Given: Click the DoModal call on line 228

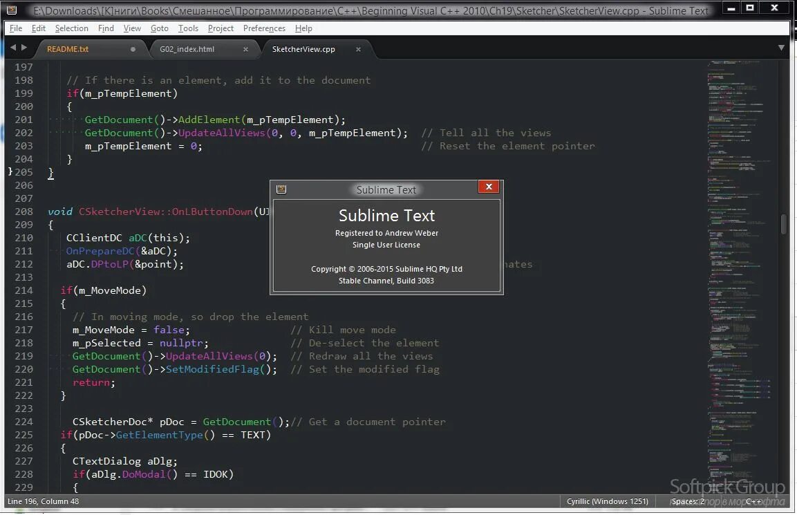Looking at the screenshot, I should click(144, 474).
